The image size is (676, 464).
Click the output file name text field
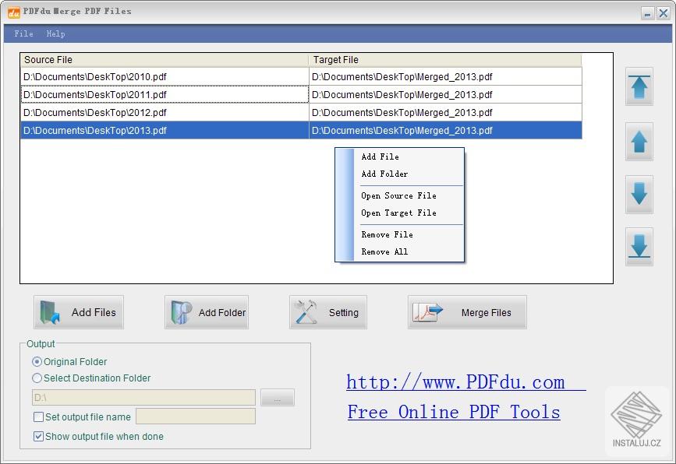pyautogui.click(x=196, y=417)
